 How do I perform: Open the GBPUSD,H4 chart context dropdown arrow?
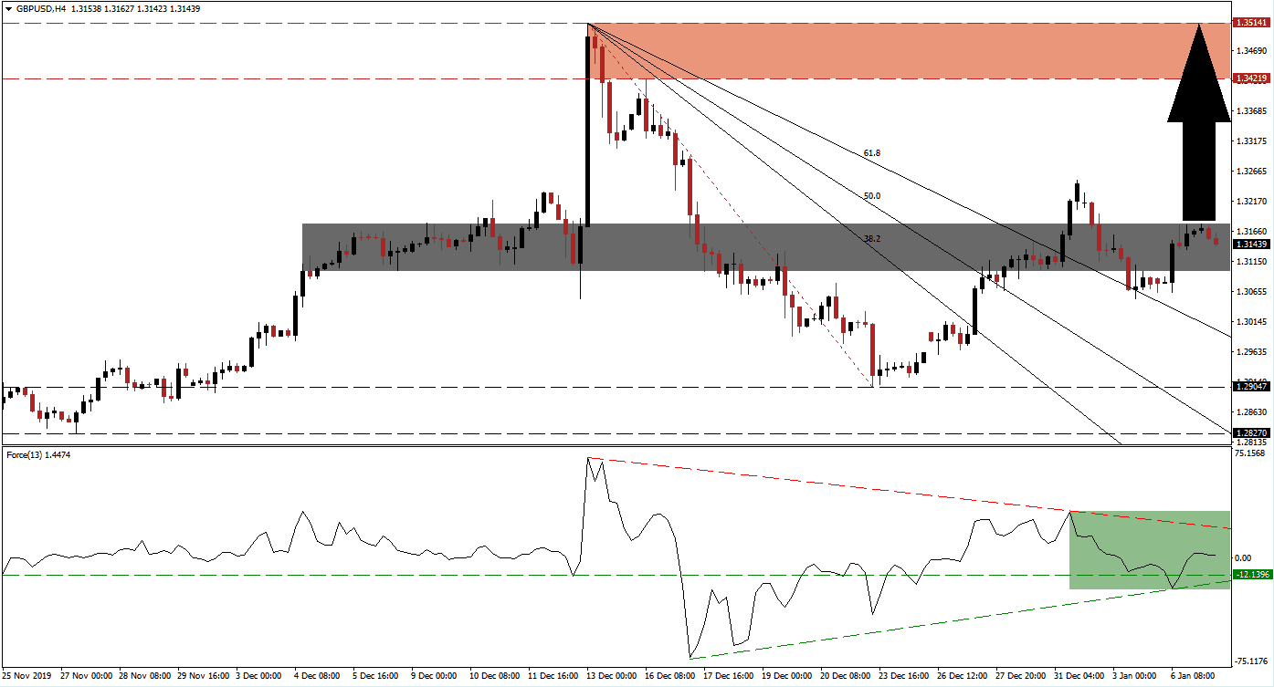pyautogui.click(x=9, y=7)
